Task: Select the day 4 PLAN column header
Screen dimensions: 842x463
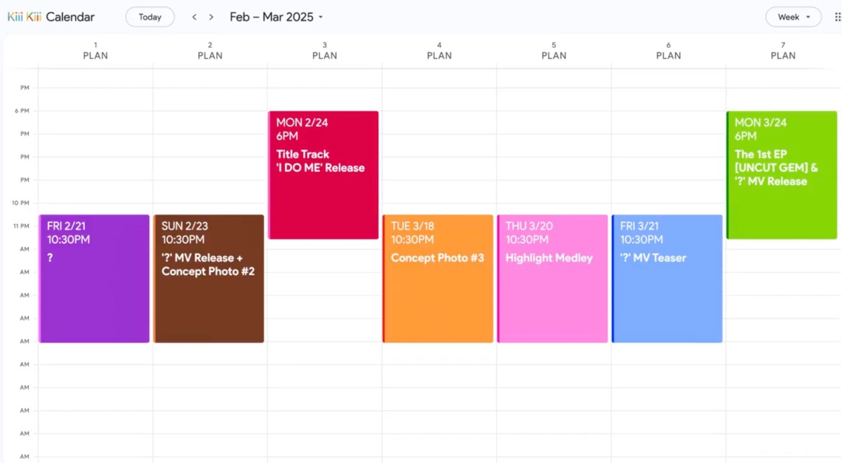Action: point(439,51)
